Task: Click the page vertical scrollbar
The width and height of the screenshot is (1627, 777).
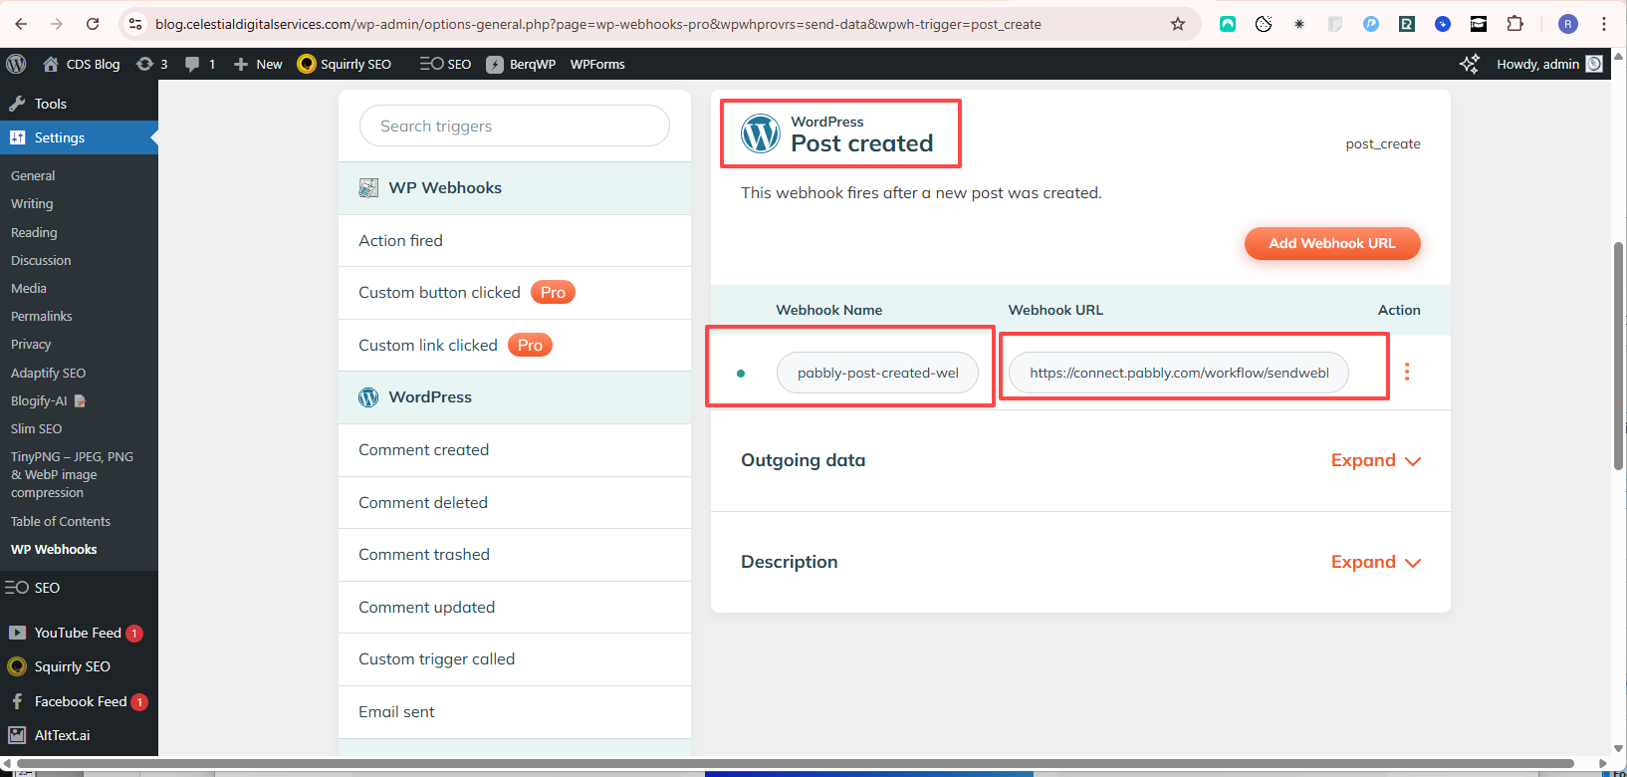Action: click(1619, 355)
